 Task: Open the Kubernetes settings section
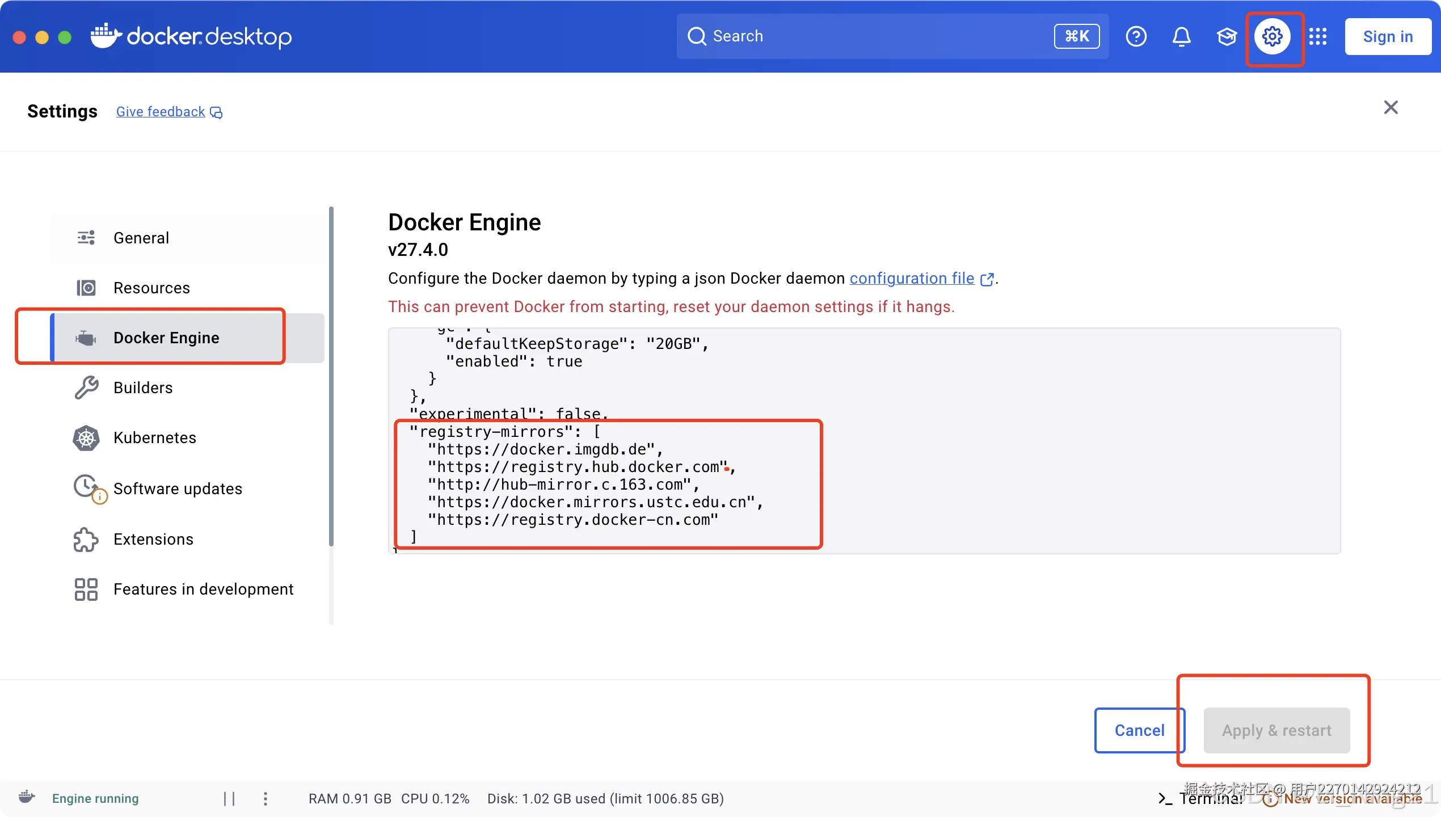[x=154, y=437]
